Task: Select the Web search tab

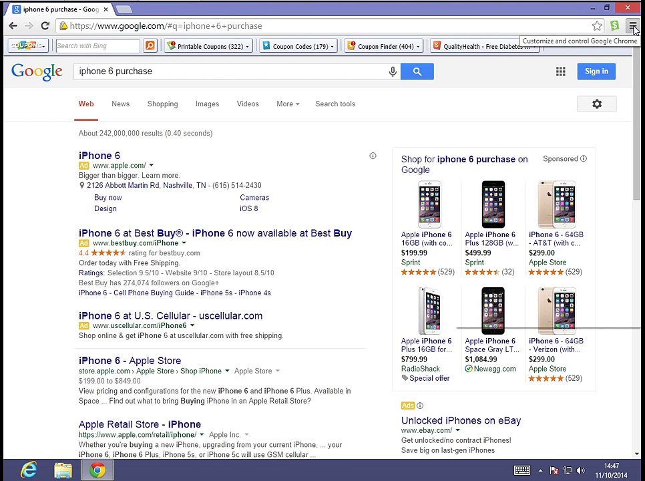Action: pos(86,104)
